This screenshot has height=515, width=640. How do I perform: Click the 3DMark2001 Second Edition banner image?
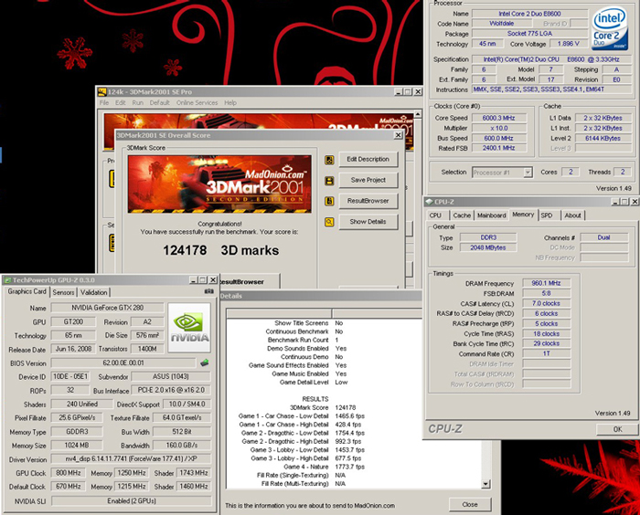[x=219, y=184]
